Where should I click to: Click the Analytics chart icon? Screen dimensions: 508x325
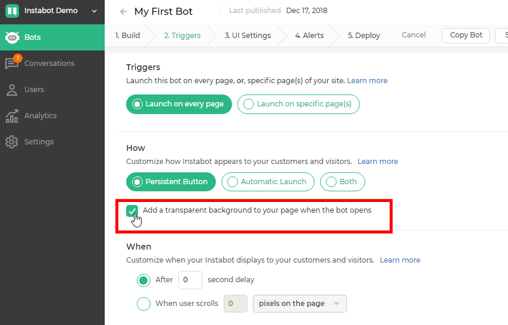pyautogui.click(x=12, y=116)
